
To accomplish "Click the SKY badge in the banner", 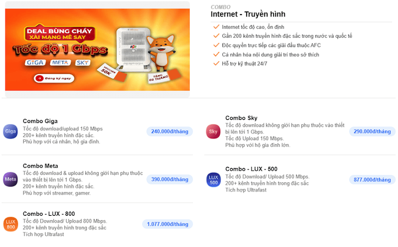I will click(83, 62).
